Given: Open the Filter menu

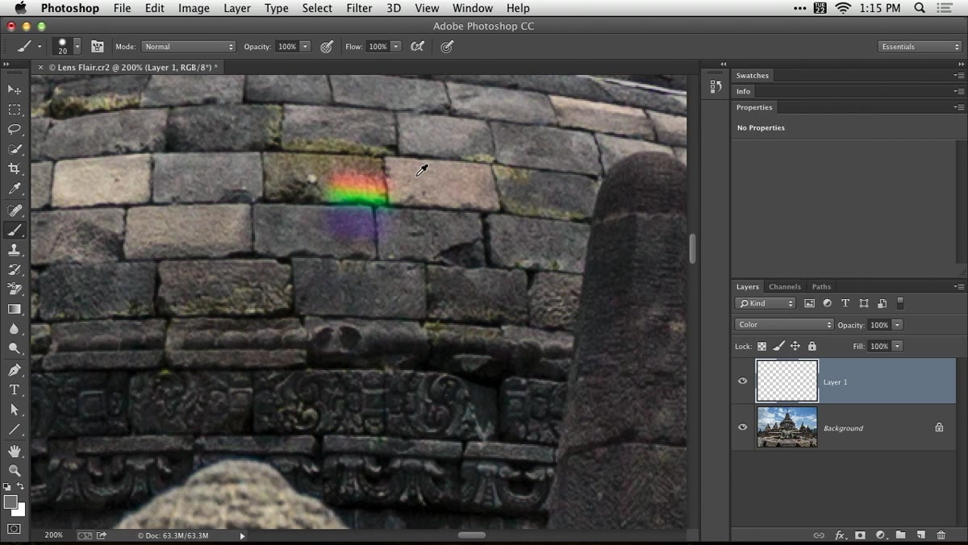Looking at the screenshot, I should coord(359,8).
